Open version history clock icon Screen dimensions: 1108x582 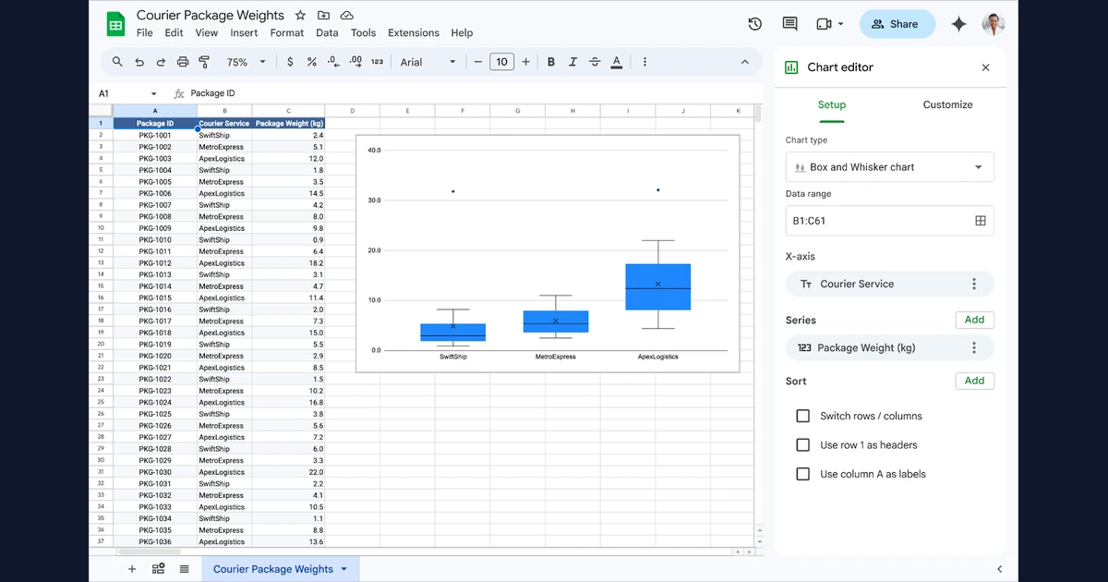(754, 24)
